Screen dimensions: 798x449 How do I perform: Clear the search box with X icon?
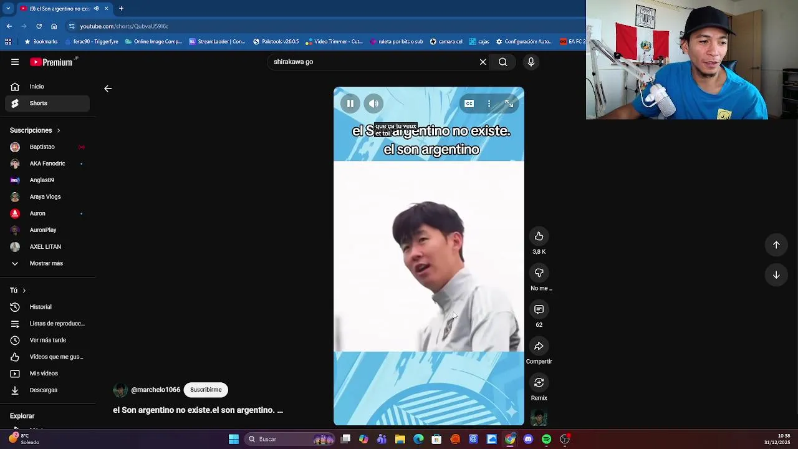(483, 62)
